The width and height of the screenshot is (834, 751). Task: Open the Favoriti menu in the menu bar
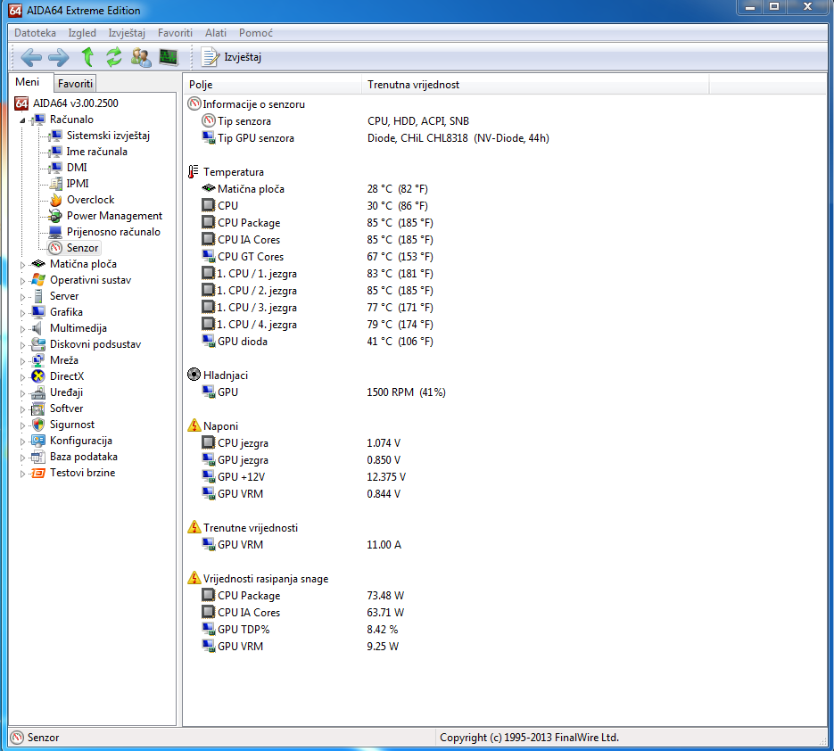pyautogui.click(x=175, y=33)
